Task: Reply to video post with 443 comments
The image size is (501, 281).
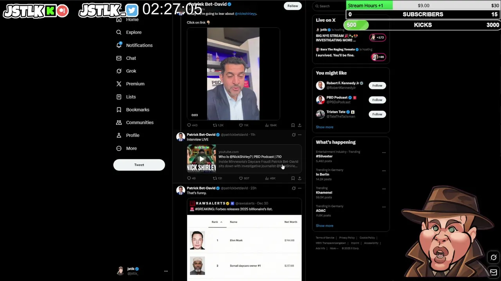Action: [192, 125]
